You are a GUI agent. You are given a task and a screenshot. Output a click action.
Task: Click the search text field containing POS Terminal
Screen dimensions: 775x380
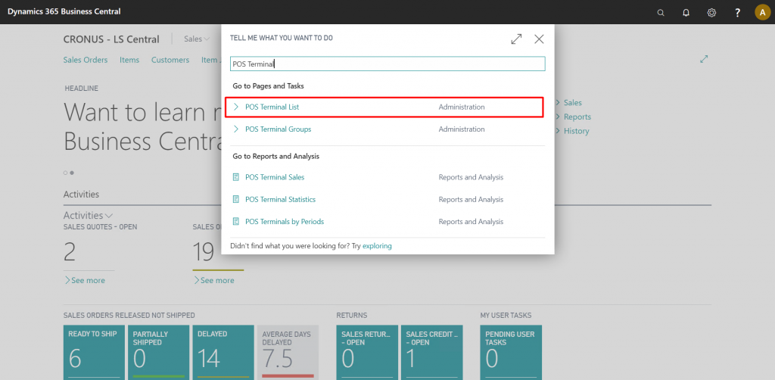pos(387,64)
